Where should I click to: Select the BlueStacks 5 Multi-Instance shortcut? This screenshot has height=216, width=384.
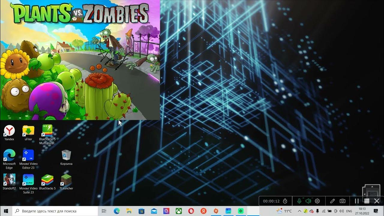tap(47, 135)
